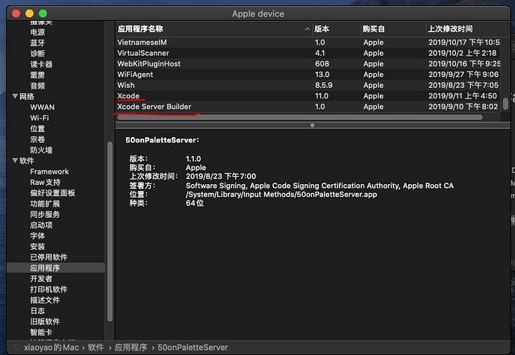This screenshot has height=355, width=515.
Task: Select the Xcode Server Builder row
Action: pos(308,107)
